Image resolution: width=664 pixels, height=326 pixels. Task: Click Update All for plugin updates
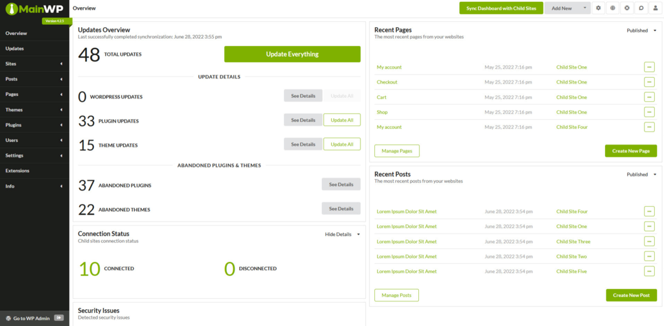coord(342,120)
